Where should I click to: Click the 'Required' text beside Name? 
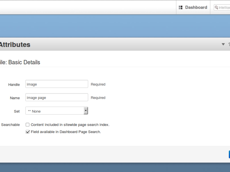coord(98,98)
